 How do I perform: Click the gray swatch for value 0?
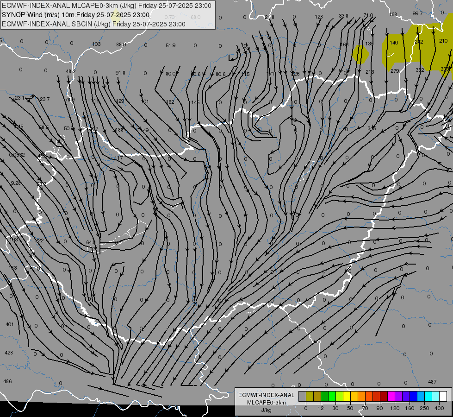coord(302,396)
